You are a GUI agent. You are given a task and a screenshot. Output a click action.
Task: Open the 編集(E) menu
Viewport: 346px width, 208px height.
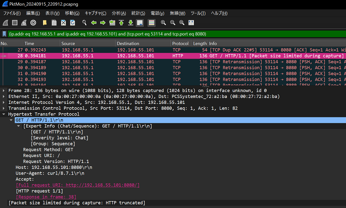coord(33,13)
